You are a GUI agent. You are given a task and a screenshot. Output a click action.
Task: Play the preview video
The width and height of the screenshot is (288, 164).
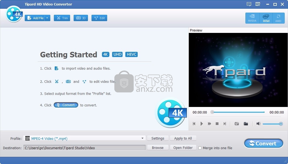[201, 124]
